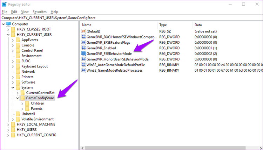Click the horizontal scrollbar right arrow
Viewport: 263px width, 150px height.
point(261,148)
